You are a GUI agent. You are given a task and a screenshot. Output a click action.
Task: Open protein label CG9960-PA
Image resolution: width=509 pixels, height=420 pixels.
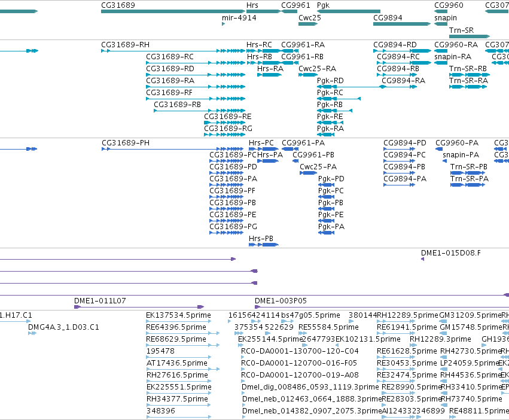click(x=457, y=143)
